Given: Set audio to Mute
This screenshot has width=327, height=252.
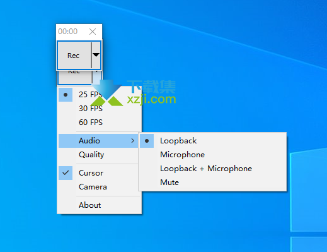Looking at the screenshot, I should click(212, 183).
